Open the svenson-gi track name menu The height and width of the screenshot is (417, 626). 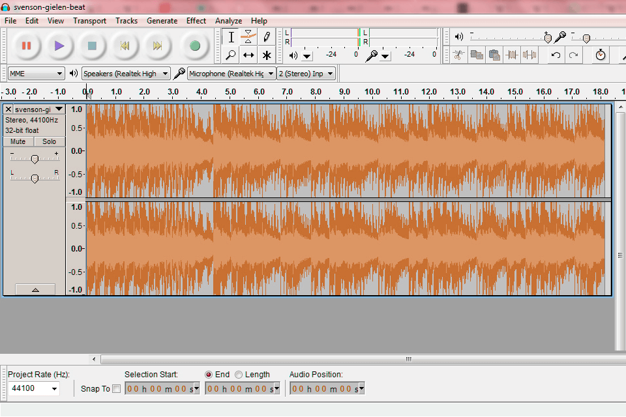pyautogui.click(x=38, y=109)
